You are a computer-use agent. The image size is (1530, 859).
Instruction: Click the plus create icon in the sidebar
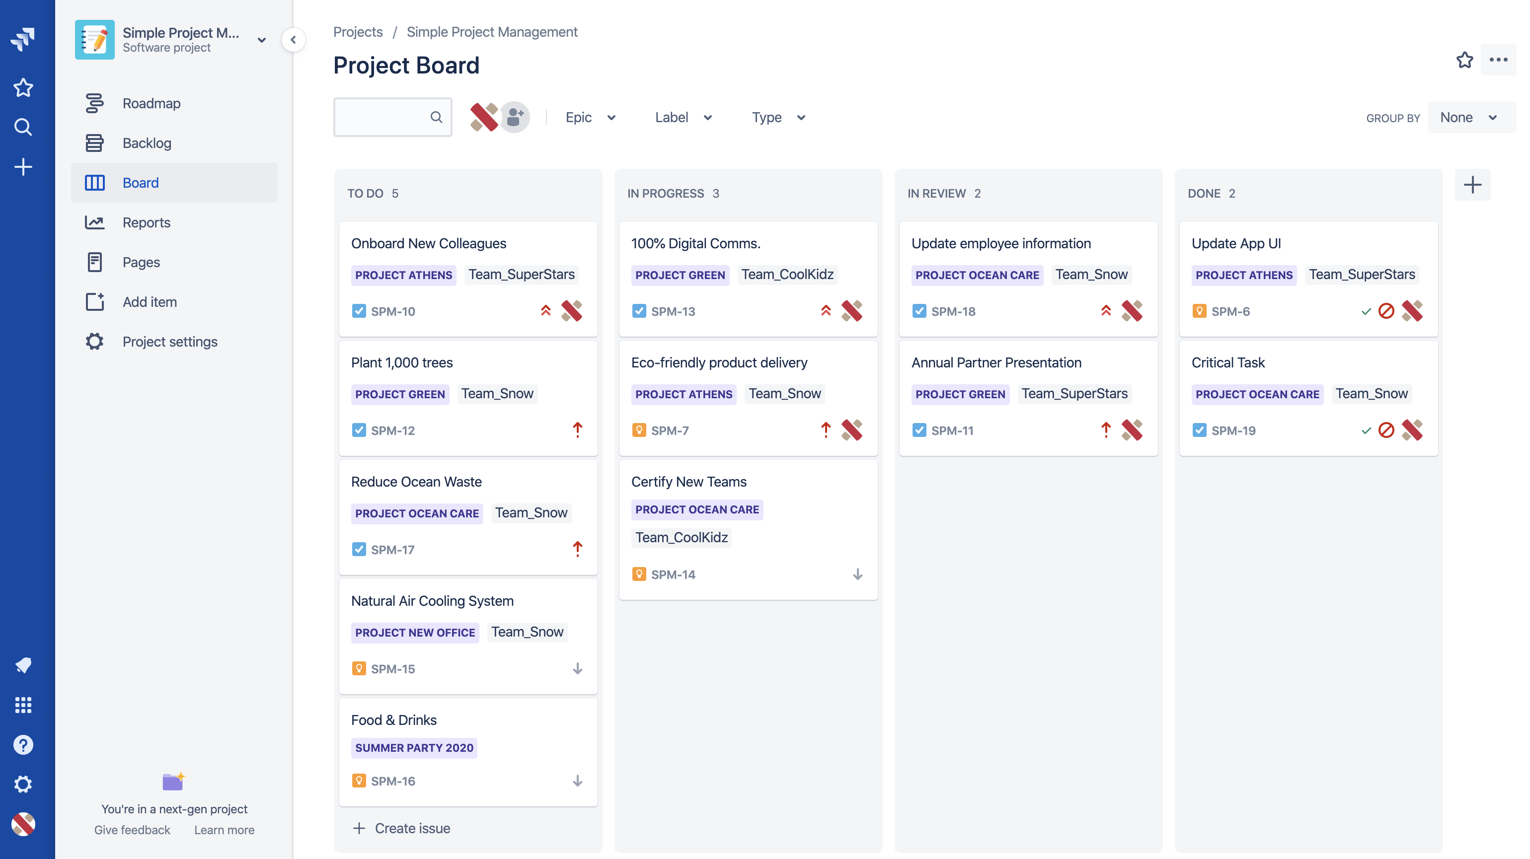(x=22, y=167)
